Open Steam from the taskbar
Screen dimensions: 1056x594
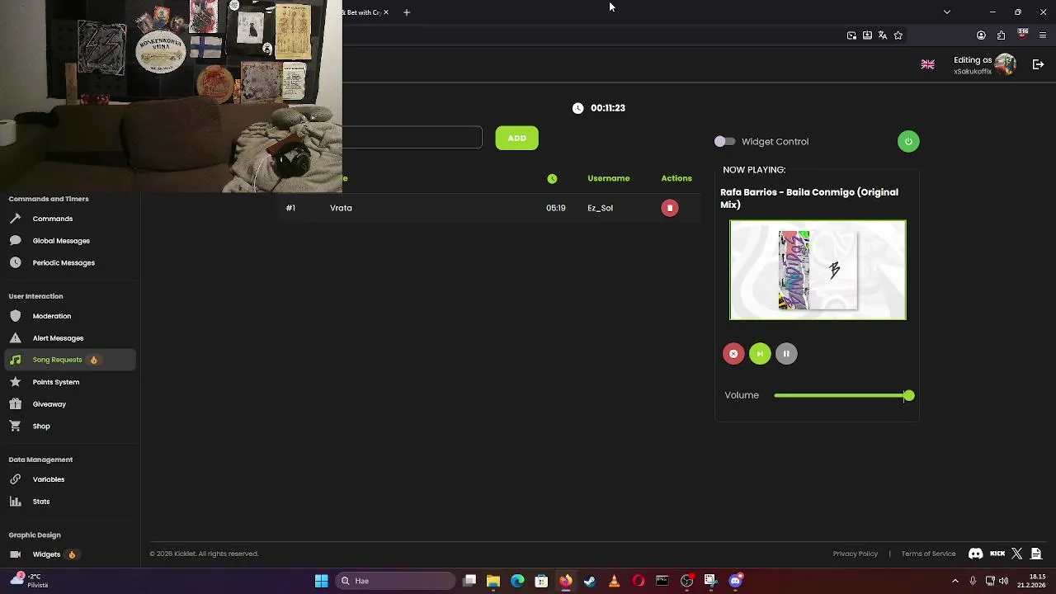click(590, 581)
